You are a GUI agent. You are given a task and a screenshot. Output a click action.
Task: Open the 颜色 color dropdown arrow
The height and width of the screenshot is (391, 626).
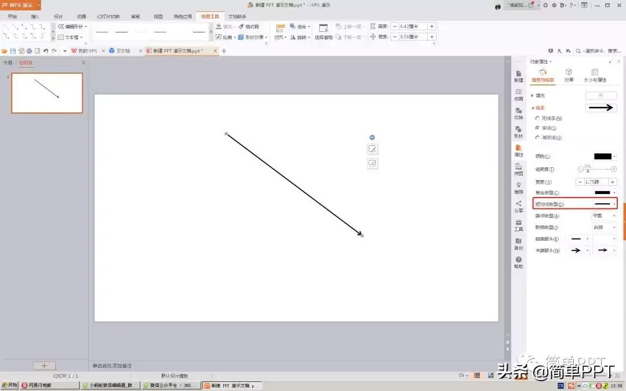point(614,156)
